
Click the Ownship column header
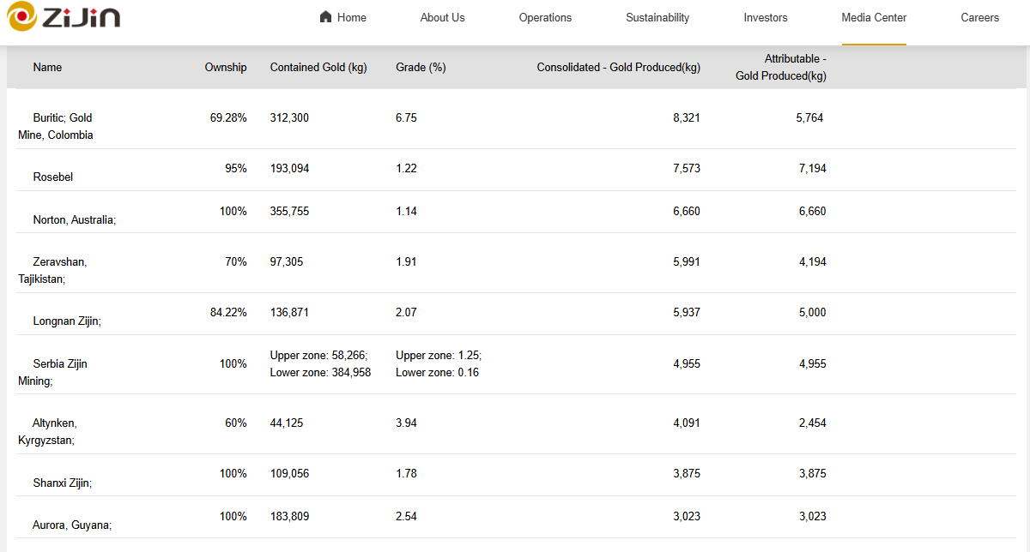[x=226, y=67]
